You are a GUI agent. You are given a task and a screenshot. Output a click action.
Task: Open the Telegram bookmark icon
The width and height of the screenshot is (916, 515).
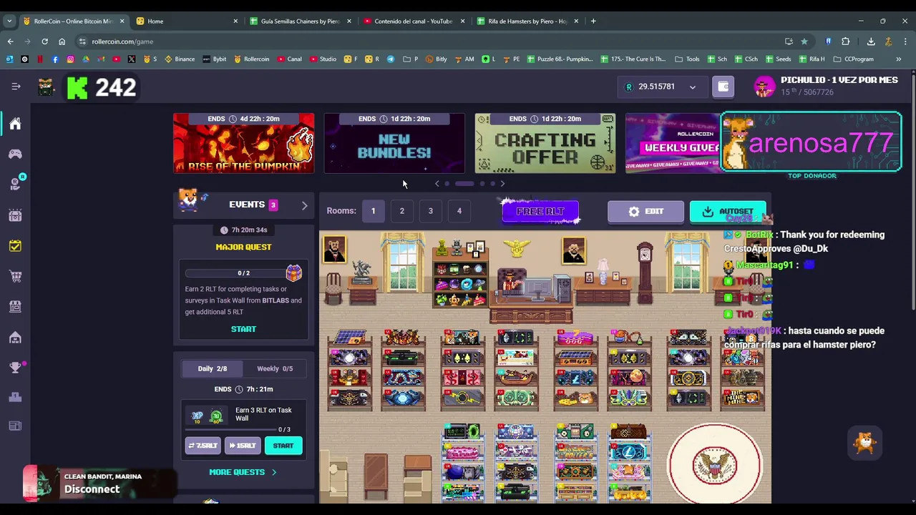click(390, 59)
